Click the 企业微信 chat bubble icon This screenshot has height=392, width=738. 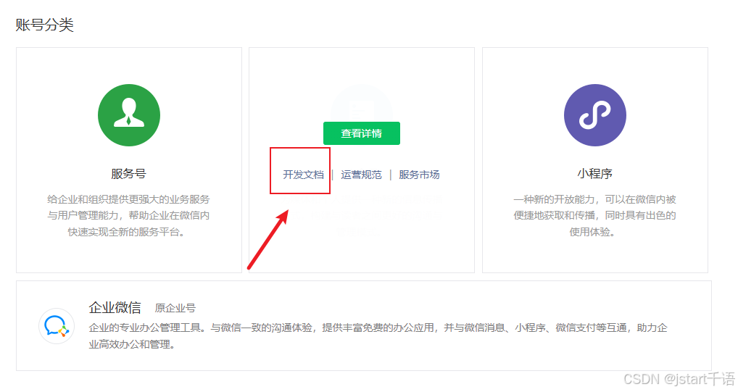[x=57, y=326]
